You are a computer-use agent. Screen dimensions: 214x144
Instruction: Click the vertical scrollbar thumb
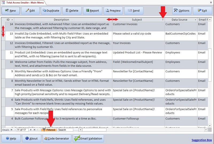click(210, 65)
